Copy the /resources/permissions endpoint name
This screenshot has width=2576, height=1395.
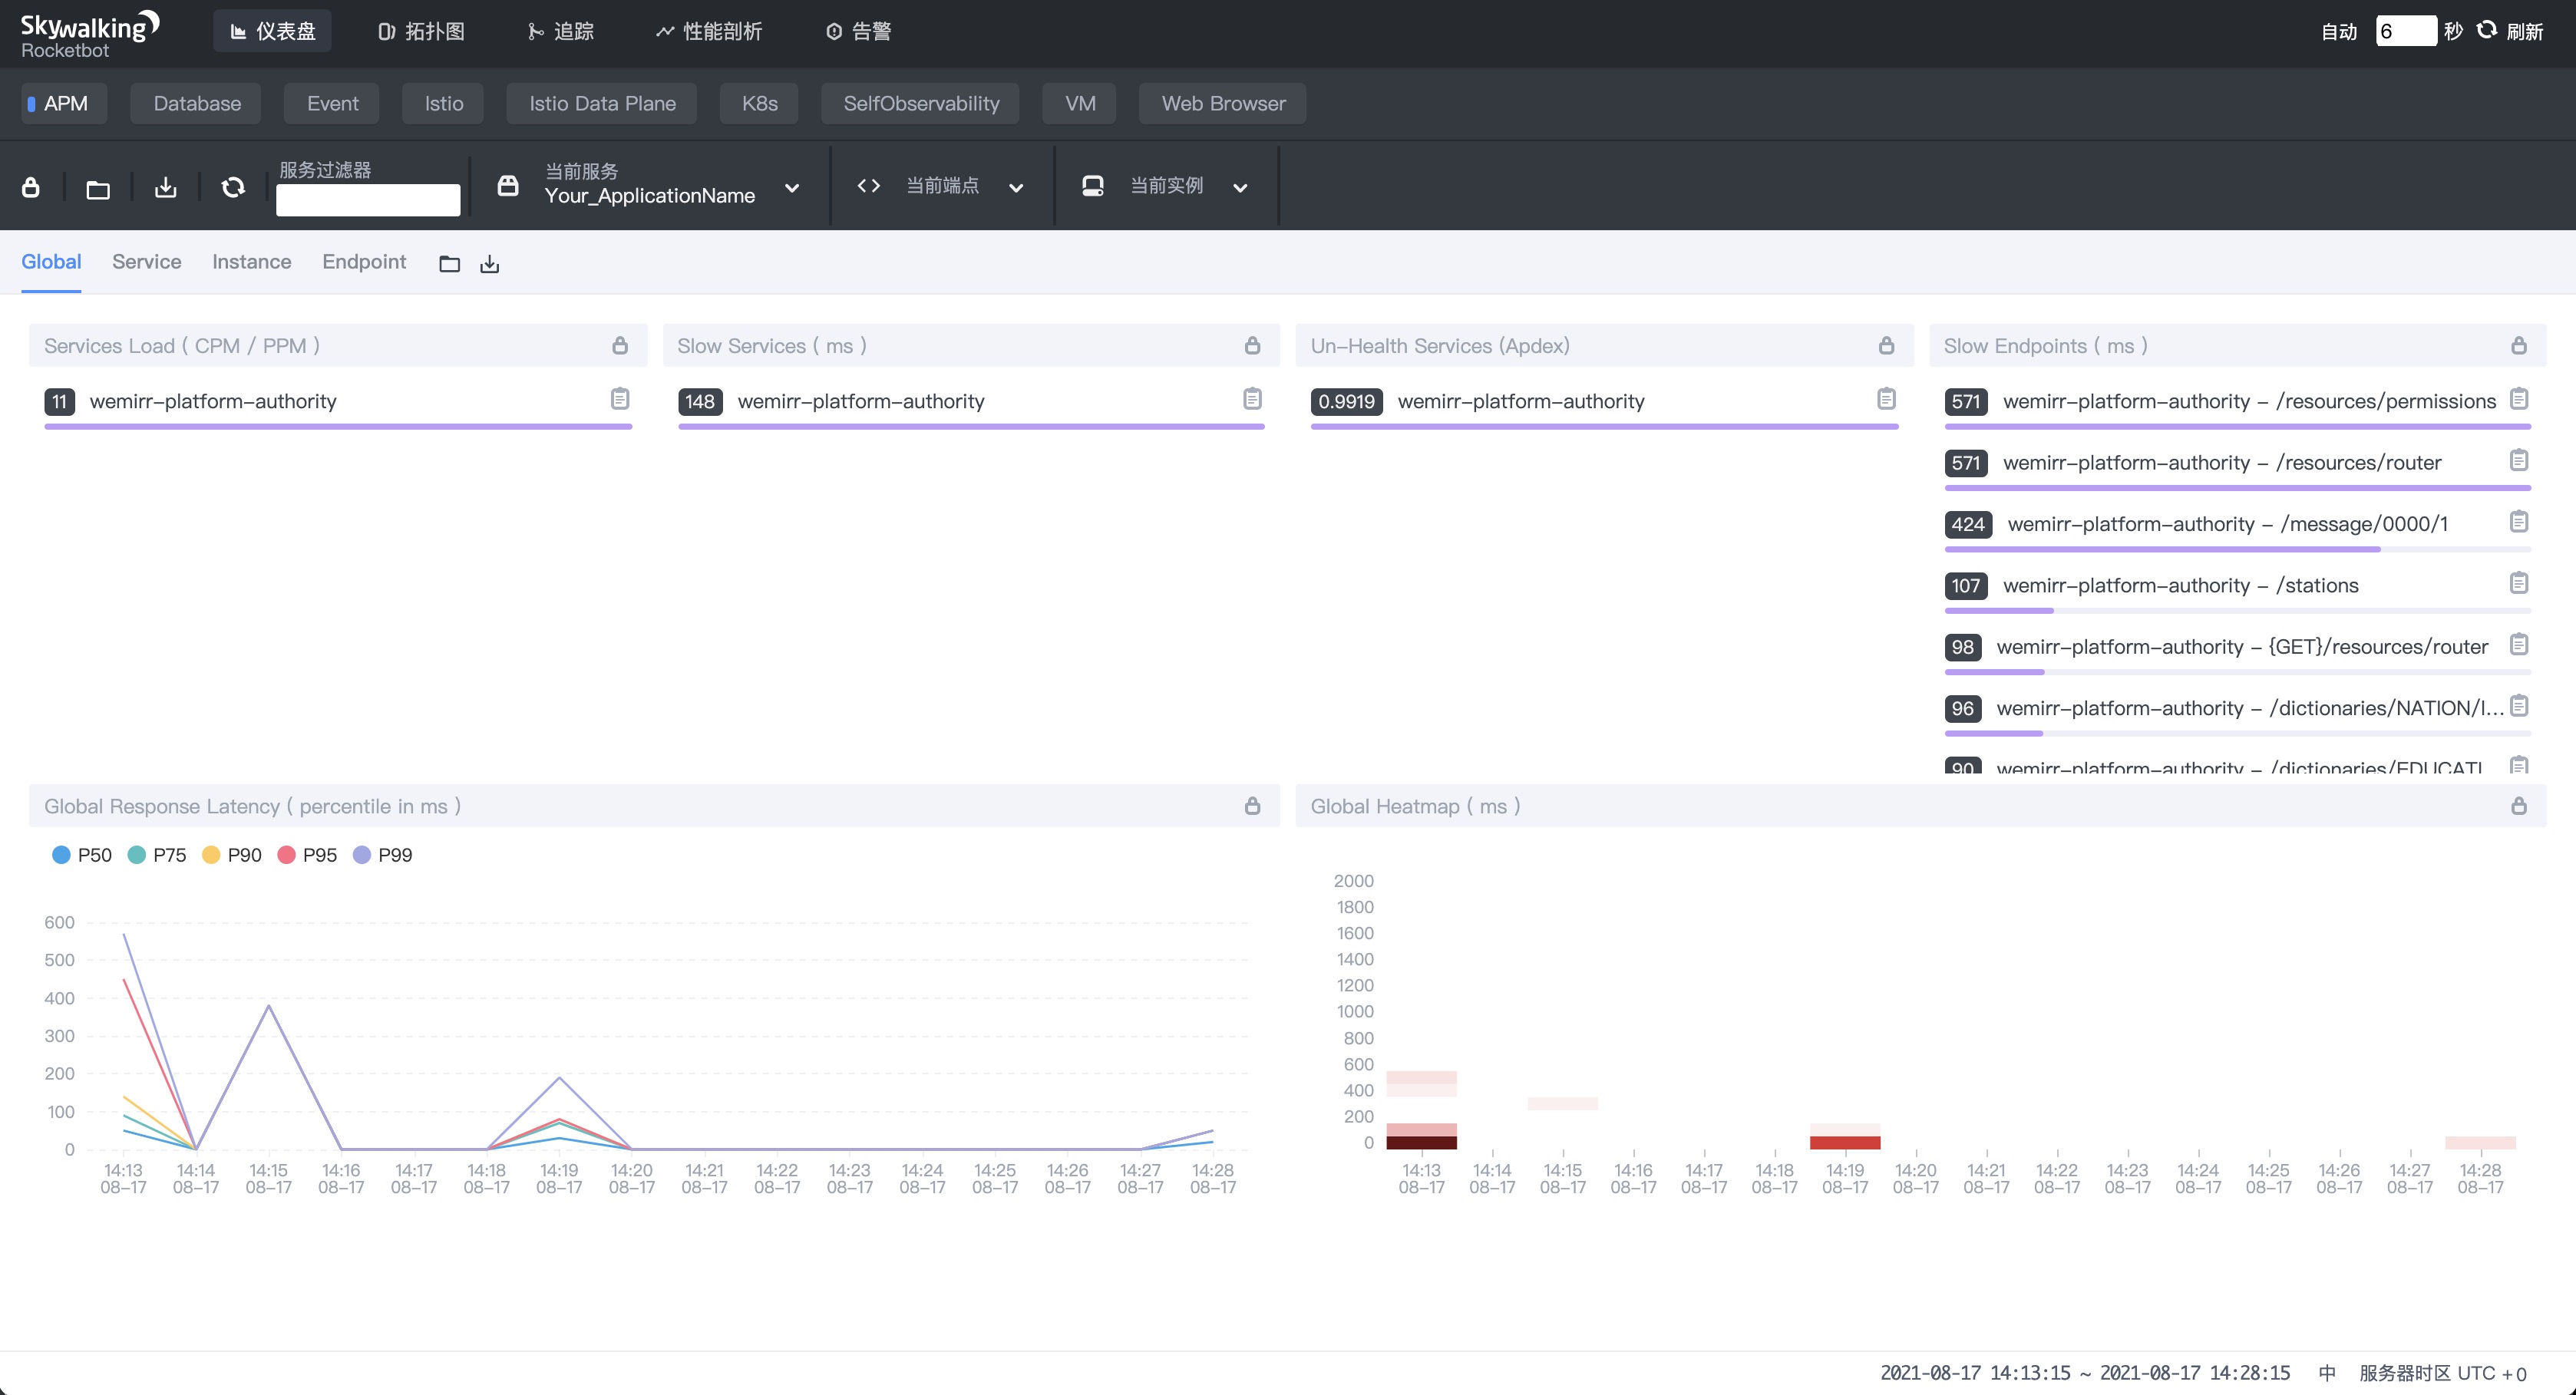(2518, 399)
